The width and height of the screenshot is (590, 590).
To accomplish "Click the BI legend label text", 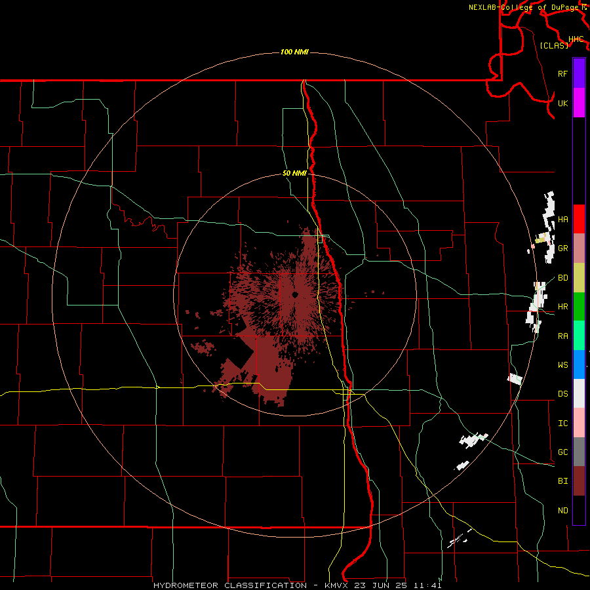I will (562, 481).
